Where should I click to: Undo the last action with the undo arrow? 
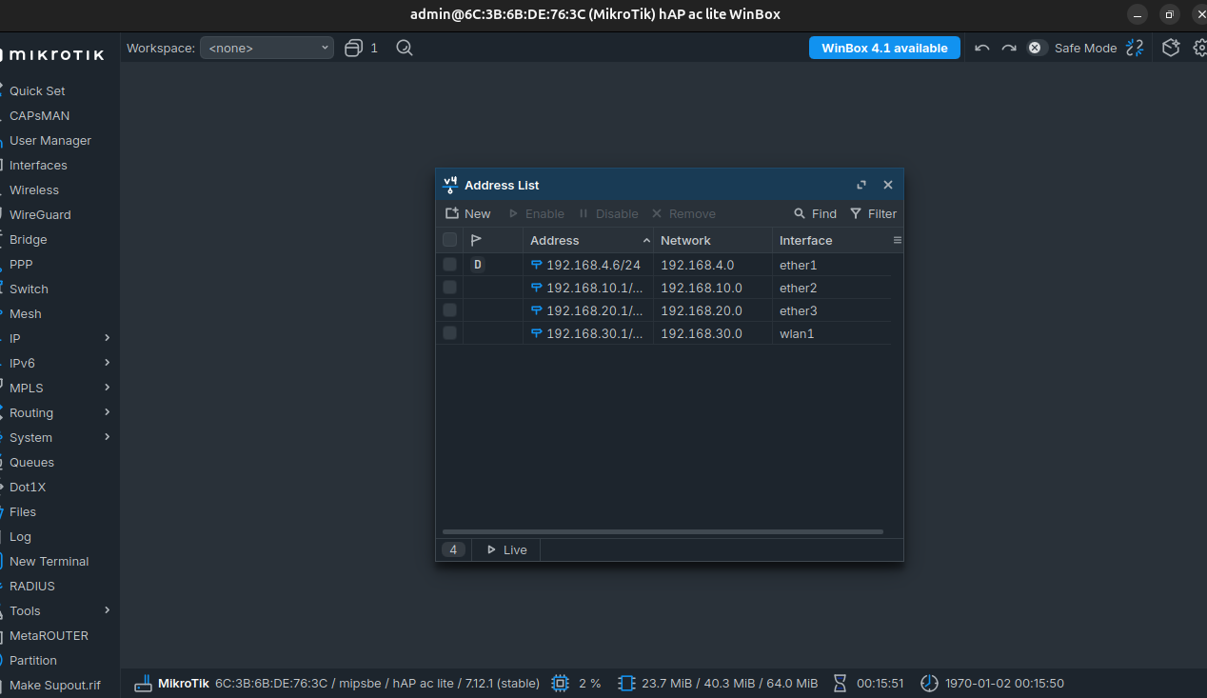pos(982,48)
